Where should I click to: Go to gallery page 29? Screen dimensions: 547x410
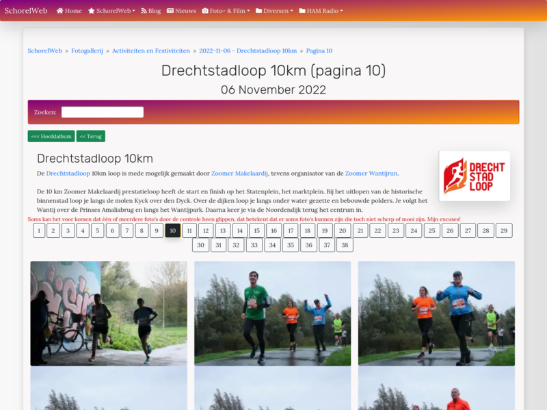point(504,230)
